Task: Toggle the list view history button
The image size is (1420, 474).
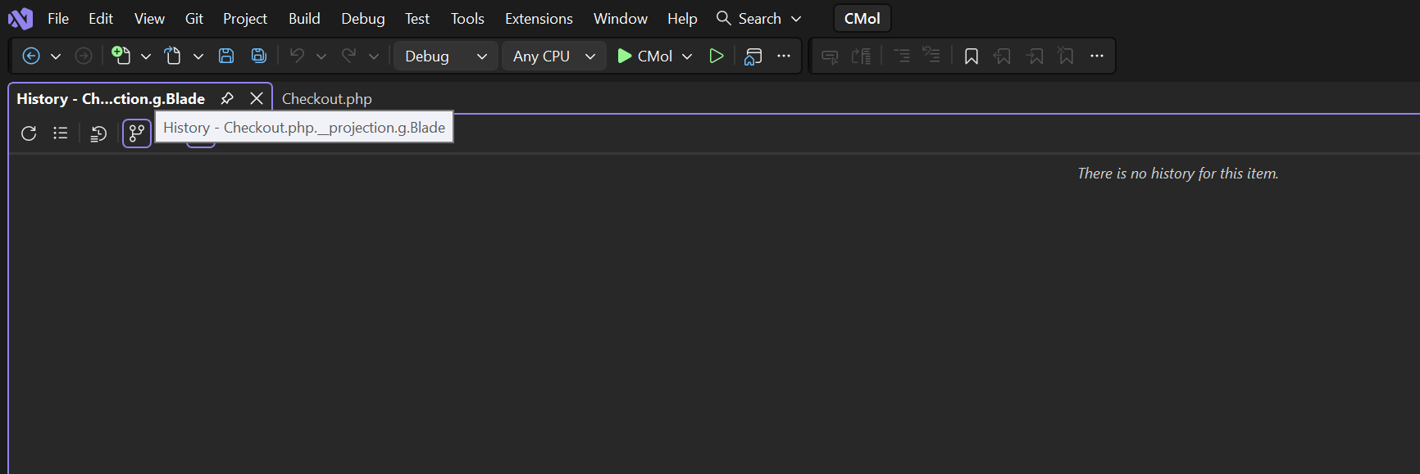Action: [x=61, y=133]
